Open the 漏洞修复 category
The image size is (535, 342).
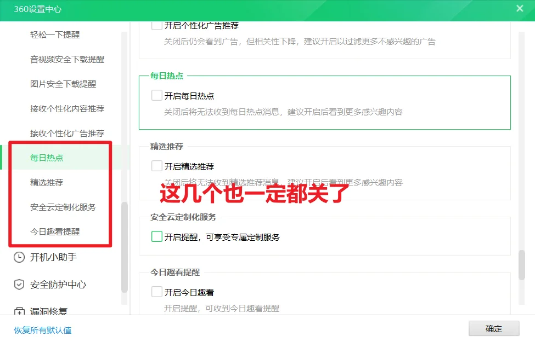49,311
